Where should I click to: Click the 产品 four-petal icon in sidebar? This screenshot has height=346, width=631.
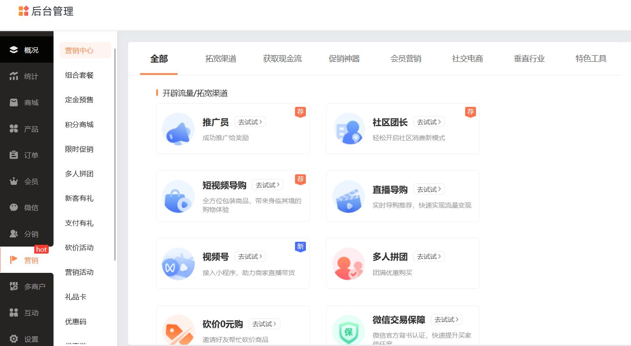pos(14,129)
